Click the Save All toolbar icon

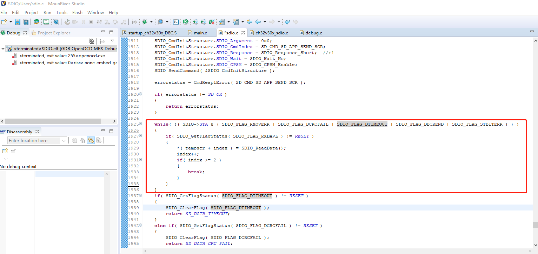(26, 22)
